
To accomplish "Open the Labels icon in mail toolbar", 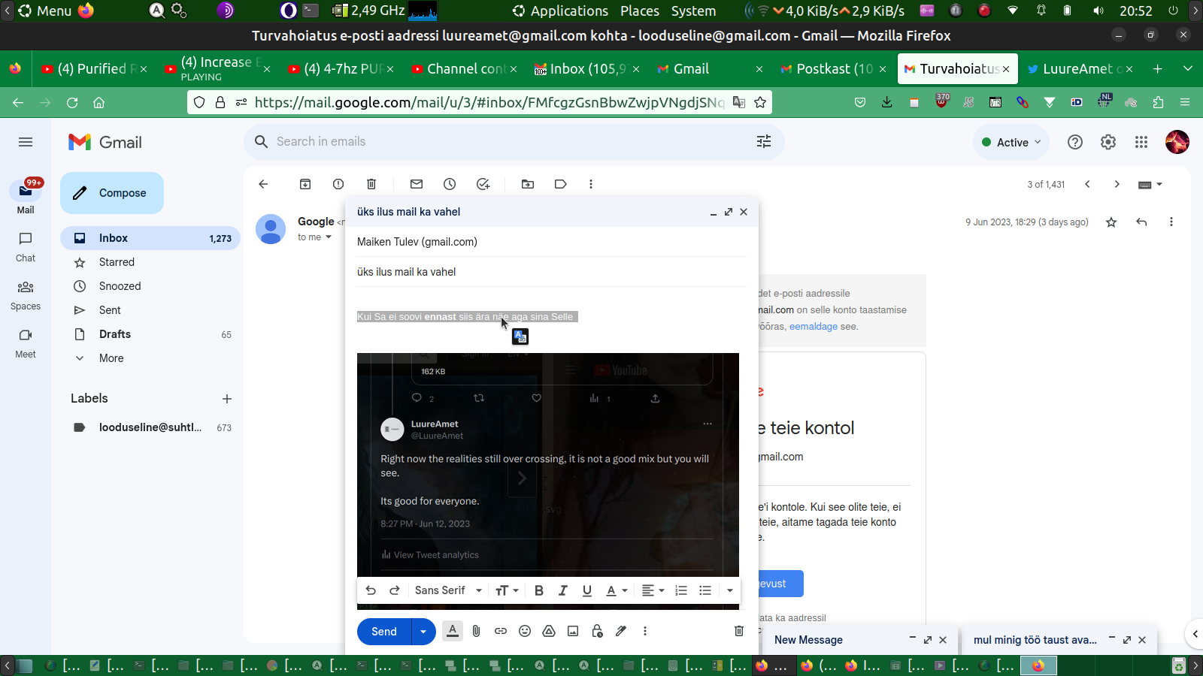I will point(561,184).
